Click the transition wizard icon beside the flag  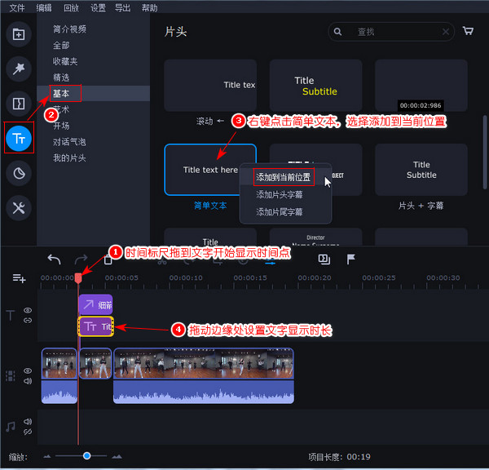coord(324,259)
